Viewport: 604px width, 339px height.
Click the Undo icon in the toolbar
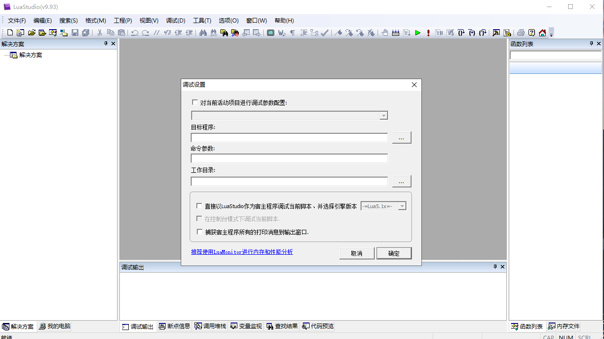[x=135, y=32]
